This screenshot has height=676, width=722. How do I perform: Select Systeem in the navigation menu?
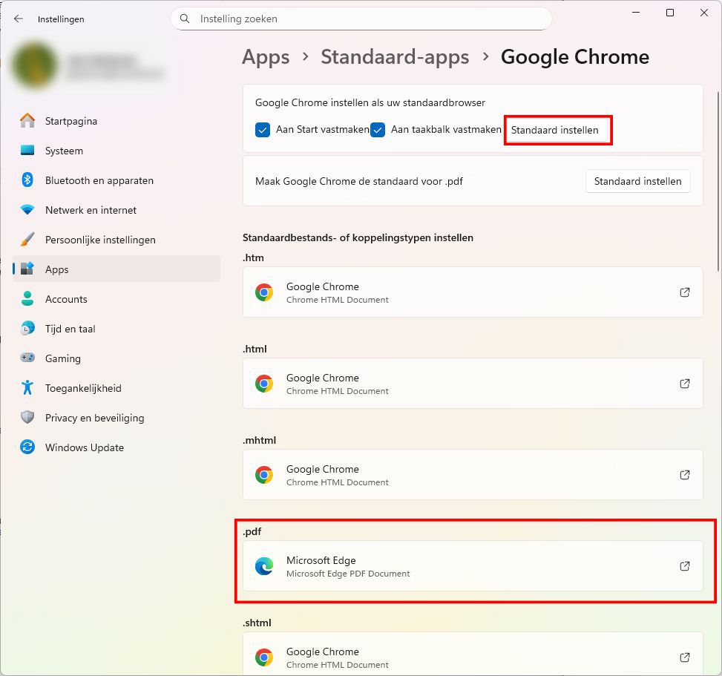tap(65, 150)
